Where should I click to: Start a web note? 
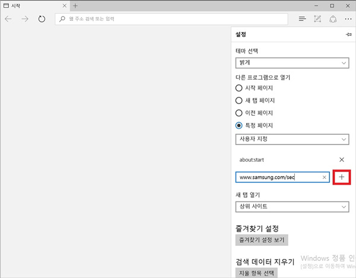pyautogui.click(x=317, y=19)
